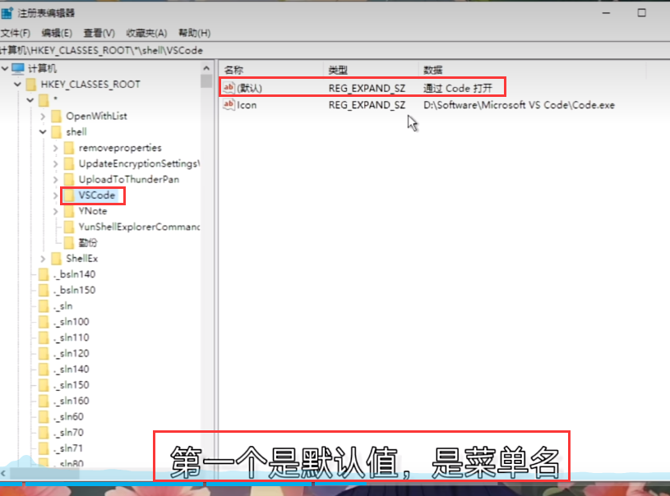
Task: Click the Icon entry's string value icon
Action: coord(229,105)
